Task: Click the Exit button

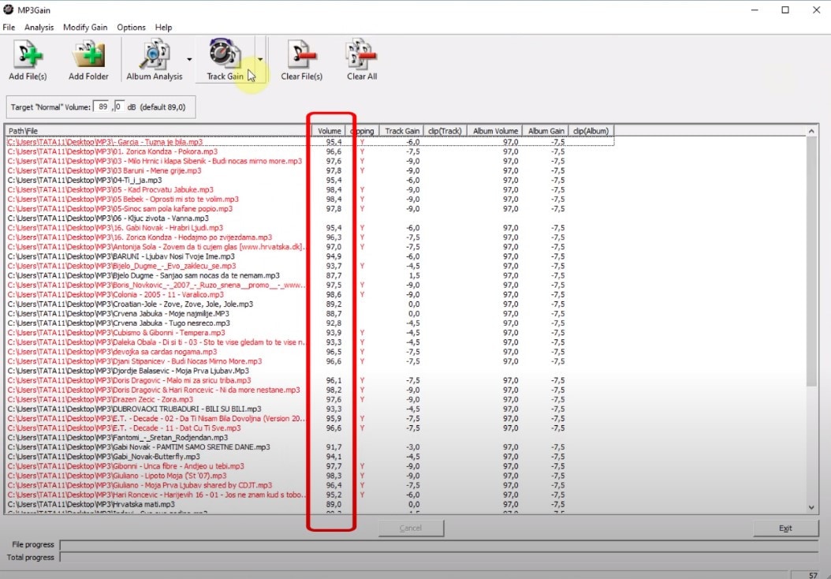Action: point(785,528)
